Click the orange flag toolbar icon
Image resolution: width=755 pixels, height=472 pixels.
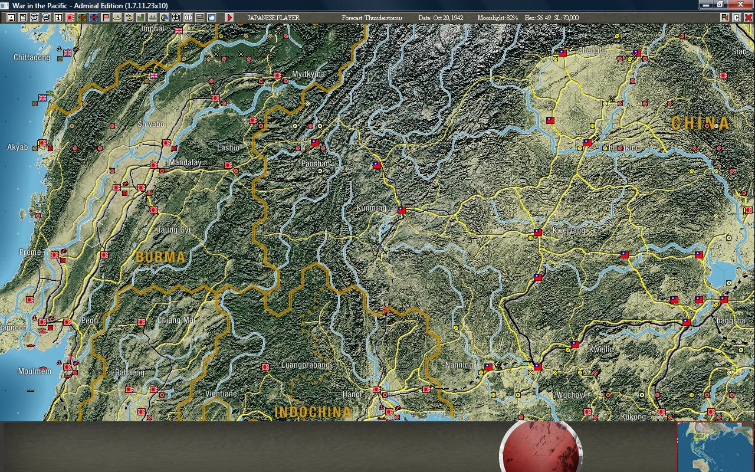(106, 18)
